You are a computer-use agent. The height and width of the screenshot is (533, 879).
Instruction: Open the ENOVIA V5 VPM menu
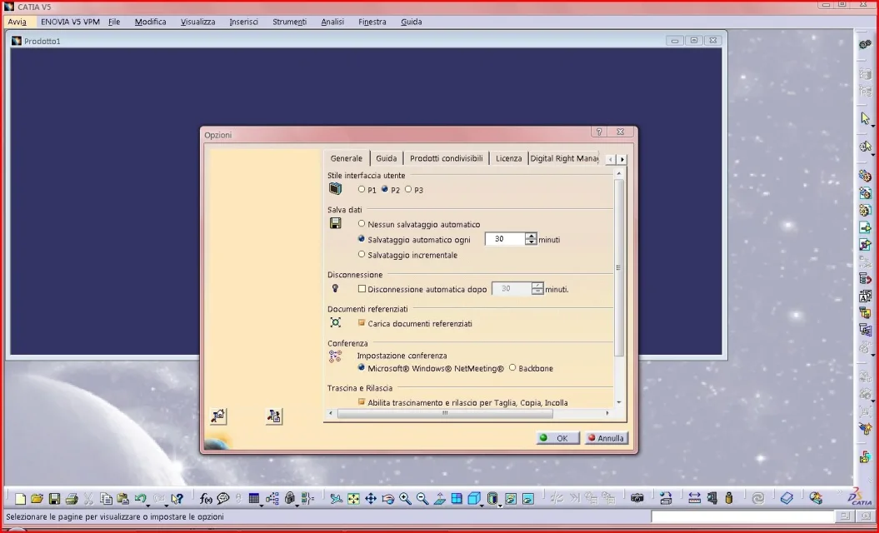(70, 22)
